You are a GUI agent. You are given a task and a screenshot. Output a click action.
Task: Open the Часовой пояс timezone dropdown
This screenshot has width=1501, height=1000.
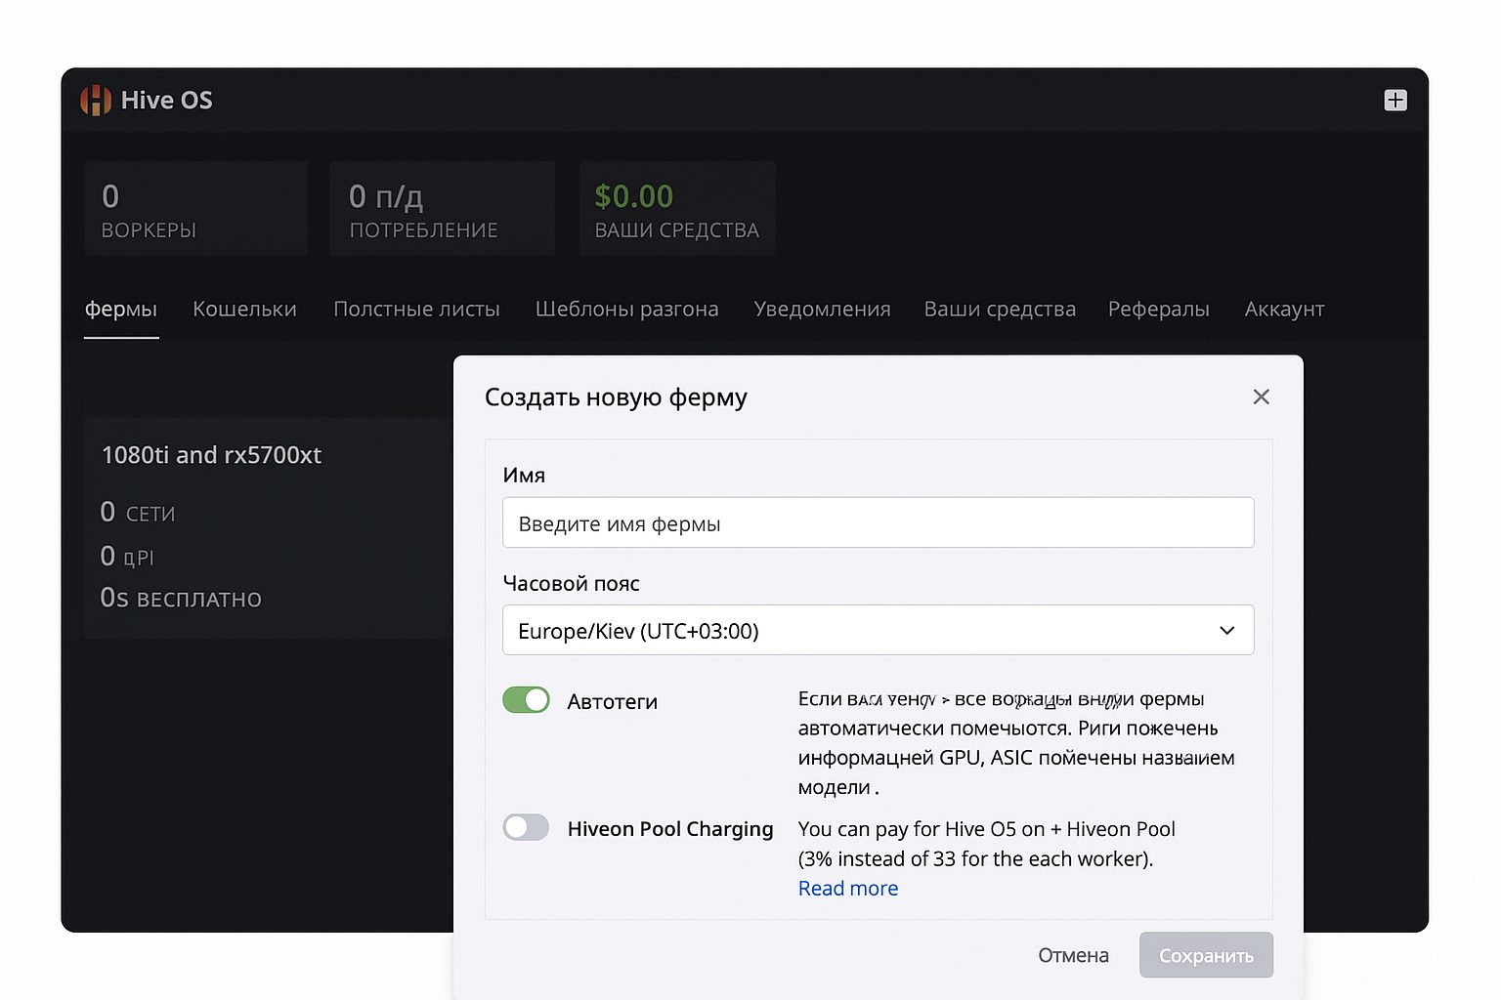[878, 630]
